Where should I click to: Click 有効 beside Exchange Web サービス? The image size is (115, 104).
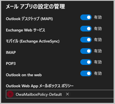98,29
